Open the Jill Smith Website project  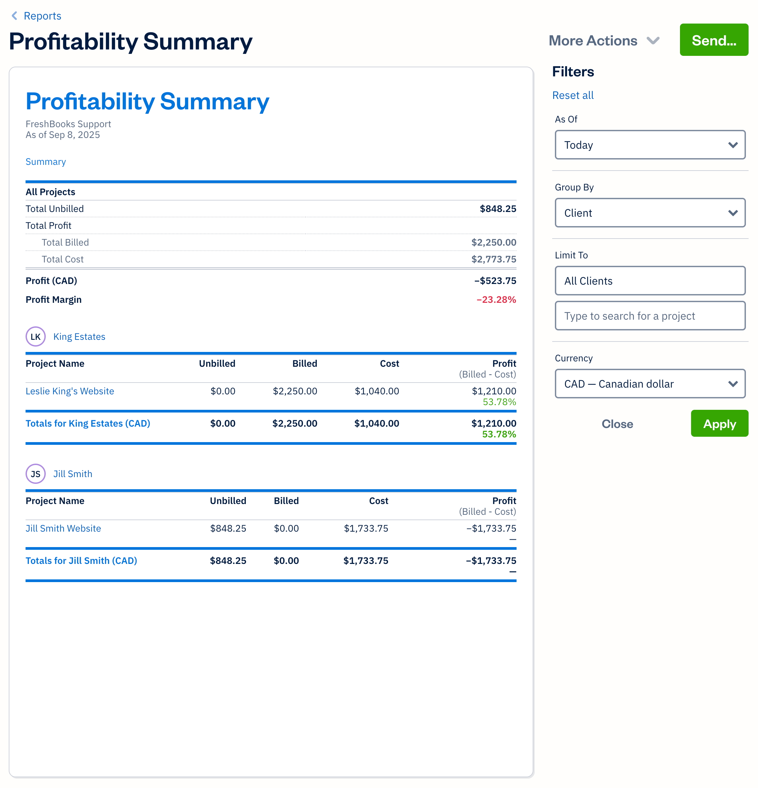[x=63, y=528]
